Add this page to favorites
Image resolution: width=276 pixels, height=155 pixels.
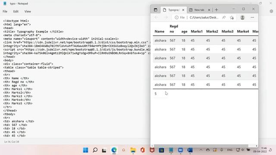point(232,17)
